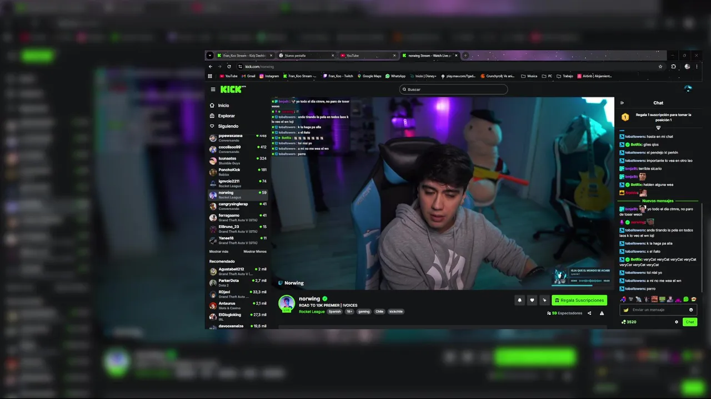Image resolution: width=711 pixels, height=399 pixels.
Task: Switch to the YouTube tab
Action: (368, 55)
